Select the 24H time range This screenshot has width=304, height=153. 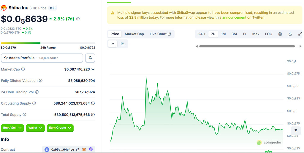point(202,34)
